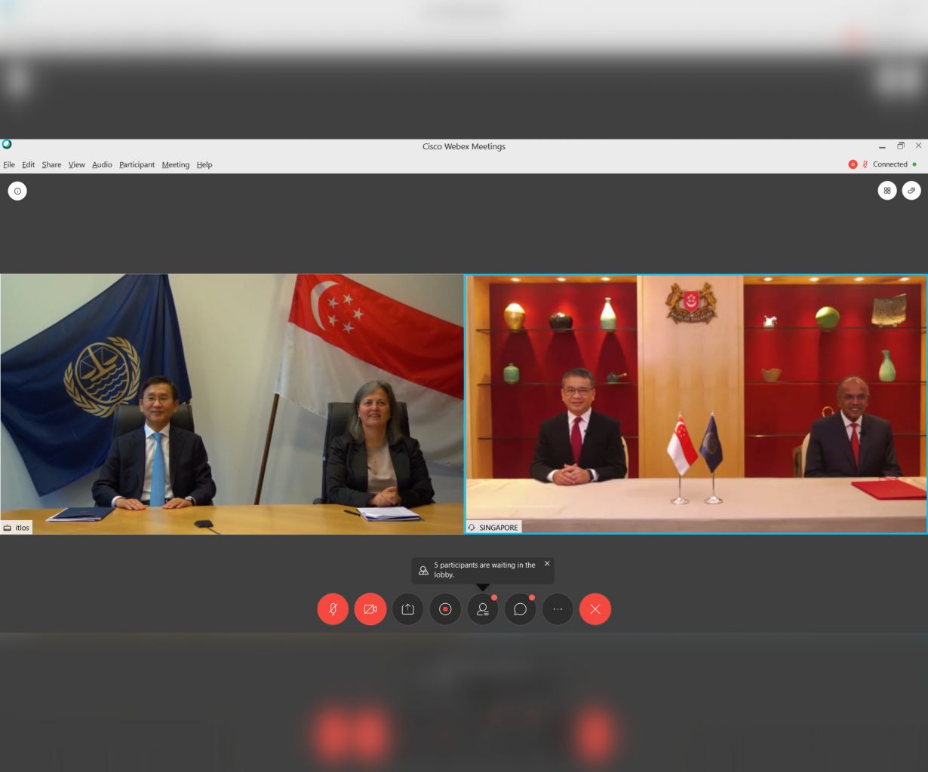This screenshot has width=928, height=772.
Task: Switch layout with grid view icon
Action: (x=887, y=191)
